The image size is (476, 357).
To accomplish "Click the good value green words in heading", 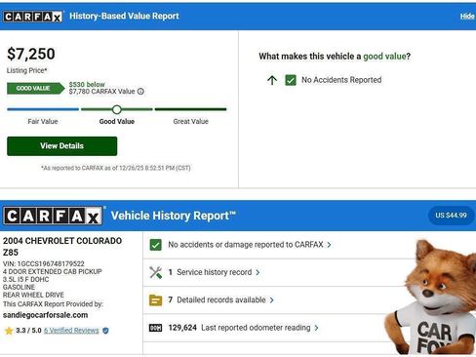I will (384, 57).
